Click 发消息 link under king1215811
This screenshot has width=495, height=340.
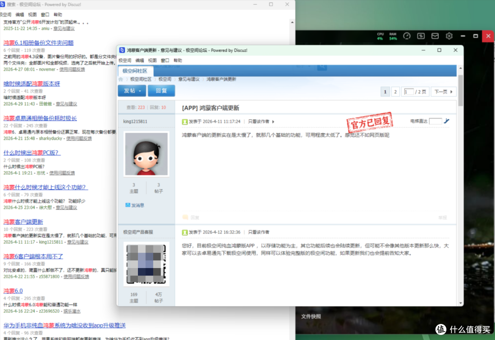[x=137, y=206]
